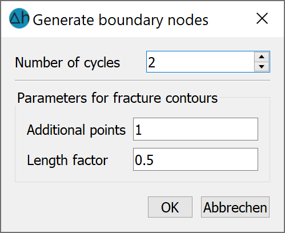The image size is (285, 233).
Task: Select the Length factor input field
Action: click(195, 159)
